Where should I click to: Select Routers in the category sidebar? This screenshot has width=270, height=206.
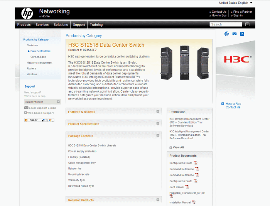[x=32, y=68]
